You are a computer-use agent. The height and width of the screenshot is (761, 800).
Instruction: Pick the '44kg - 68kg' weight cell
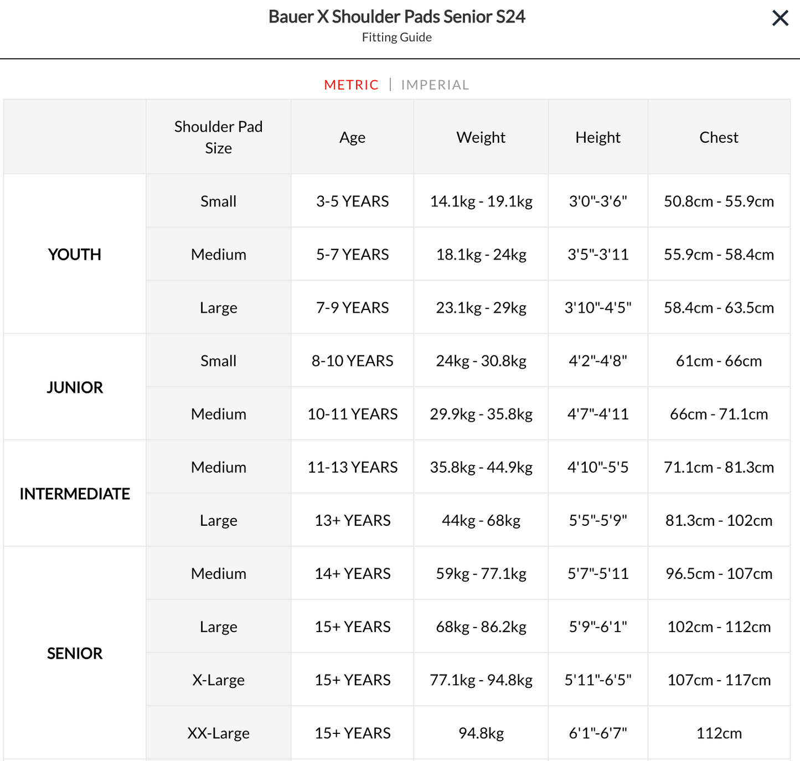pos(481,520)
